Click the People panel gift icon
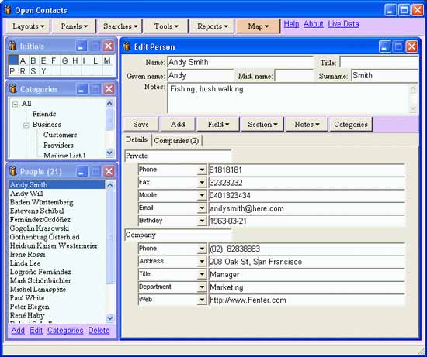 [x=12, y=171]
